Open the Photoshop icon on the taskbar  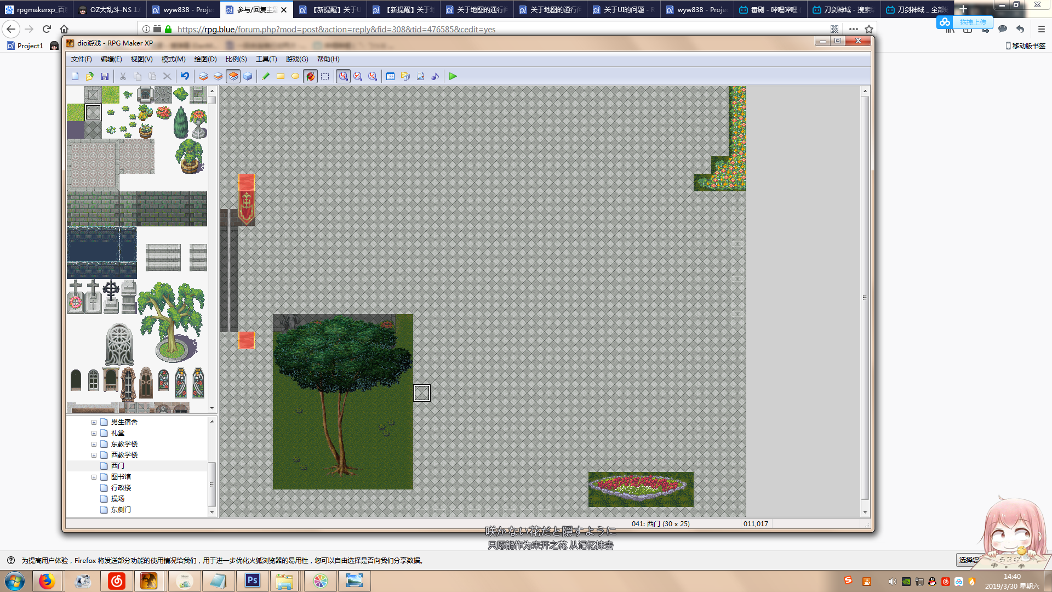[252, 580]
